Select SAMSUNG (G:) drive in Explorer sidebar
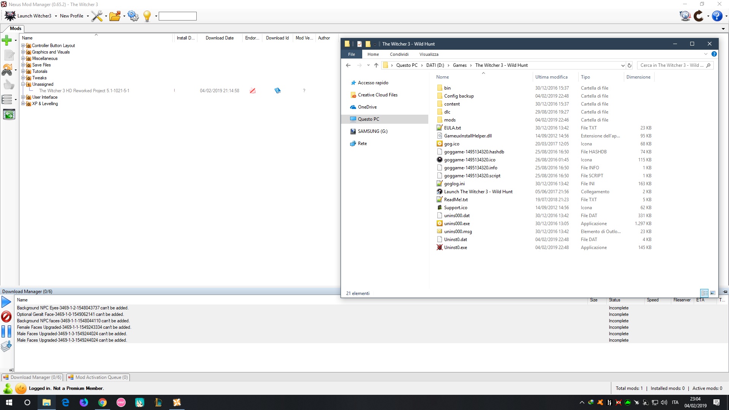The width and height of the screenshot is (729, 410). pos(372,131)
